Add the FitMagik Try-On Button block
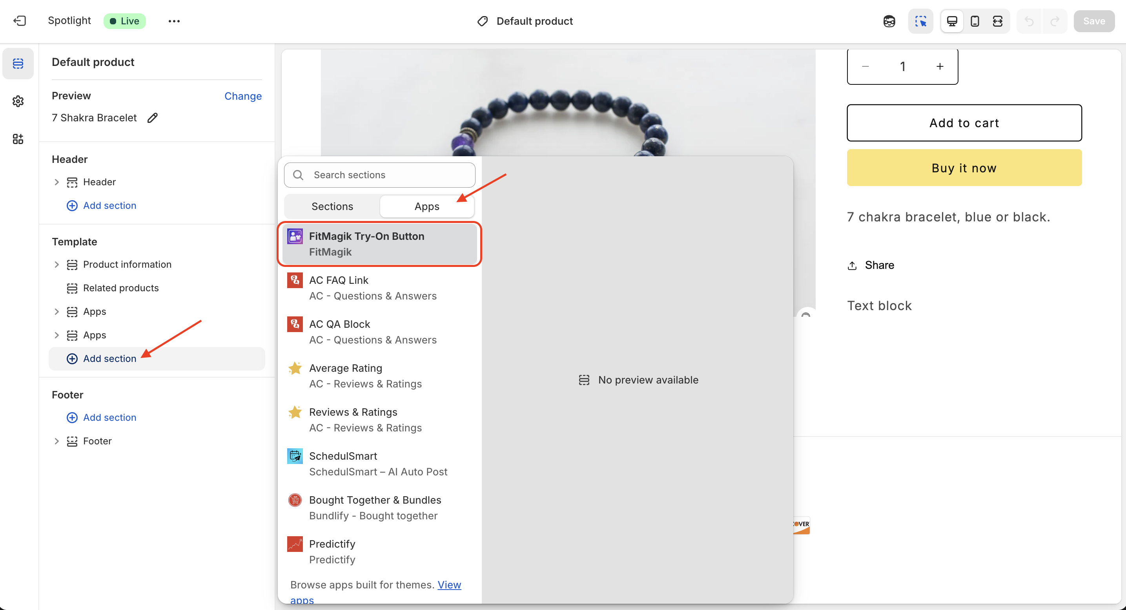The width and height of the screenshot is (1126, 610). coord(379,244)
